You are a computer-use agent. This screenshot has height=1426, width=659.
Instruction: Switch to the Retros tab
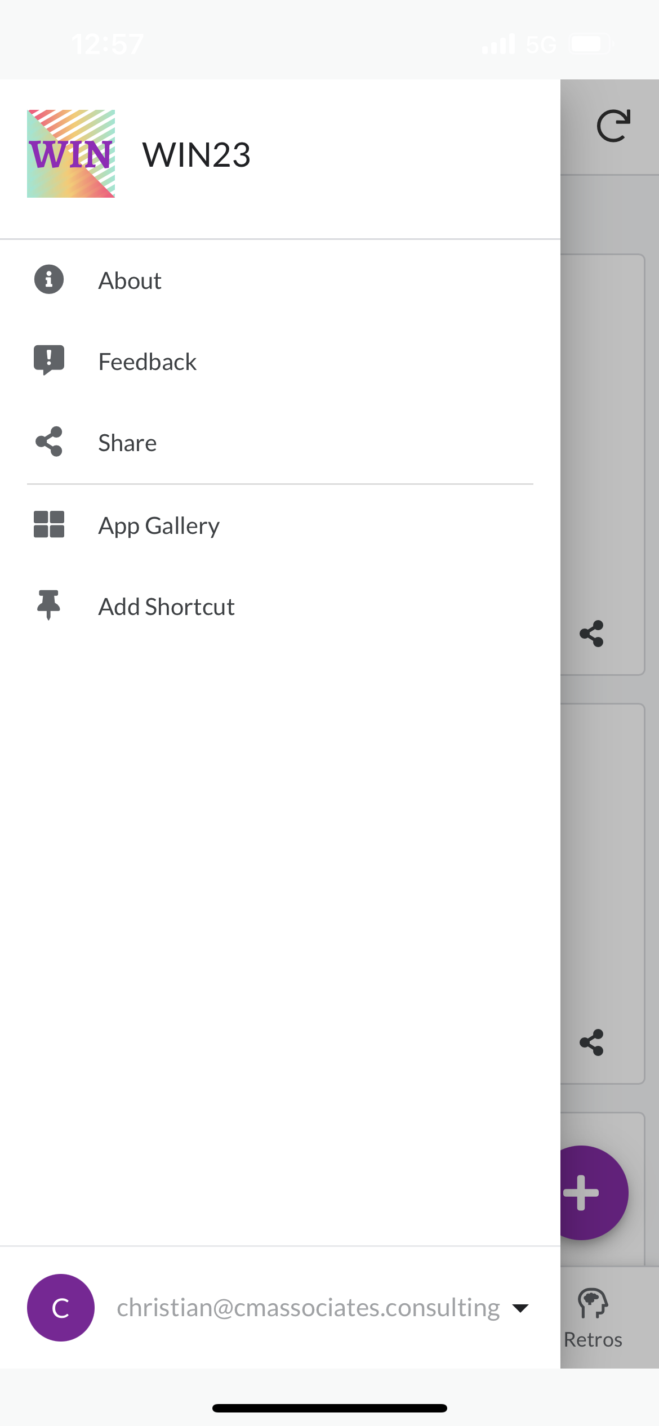593,1318
